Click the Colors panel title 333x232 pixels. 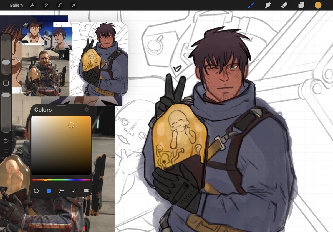43,110
